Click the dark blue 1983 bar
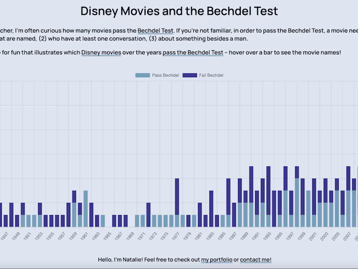The width and height of the screenshot is (358, 269). point(211,208)
